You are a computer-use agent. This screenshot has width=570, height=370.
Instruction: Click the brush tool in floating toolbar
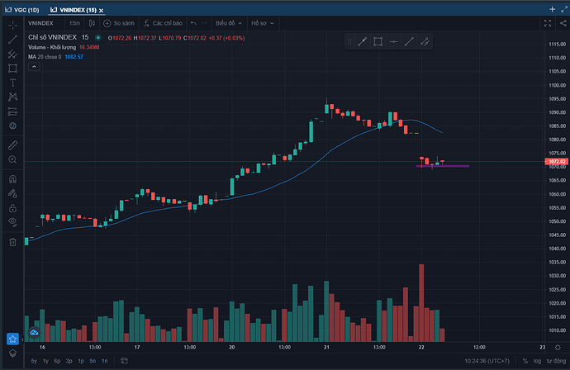(362, 42)
